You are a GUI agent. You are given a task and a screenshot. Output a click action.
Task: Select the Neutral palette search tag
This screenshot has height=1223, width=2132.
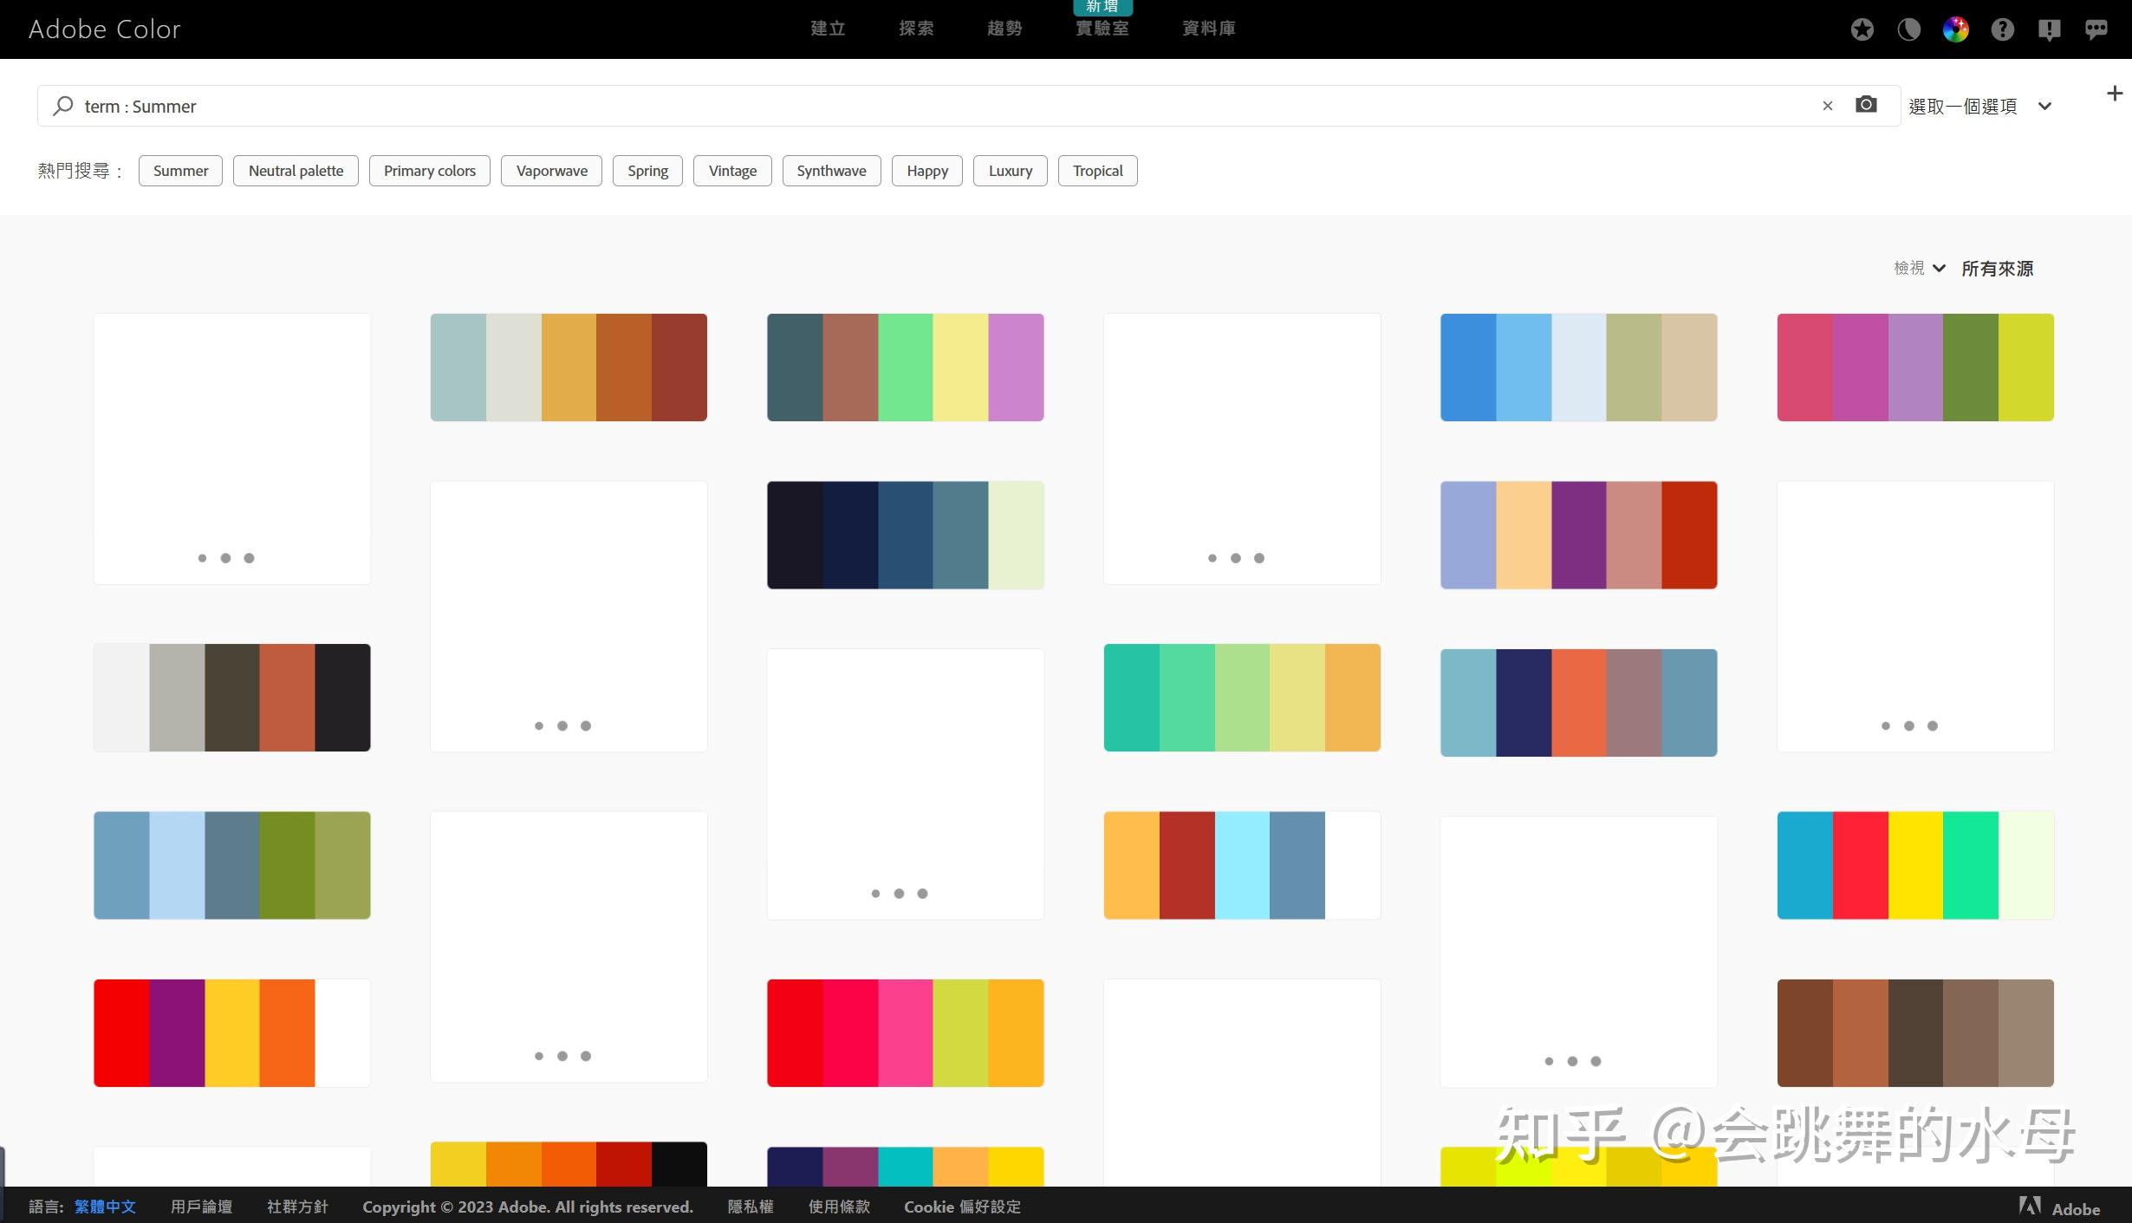pyautogui.click(x=296, y=171)
